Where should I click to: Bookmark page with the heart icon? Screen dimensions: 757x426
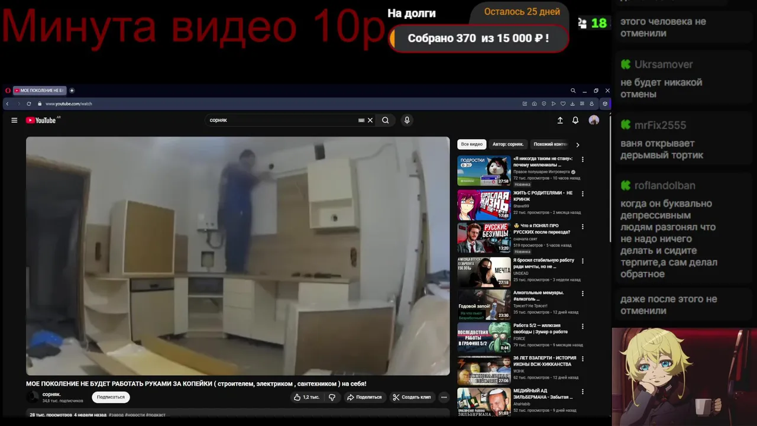pos(563,104)
